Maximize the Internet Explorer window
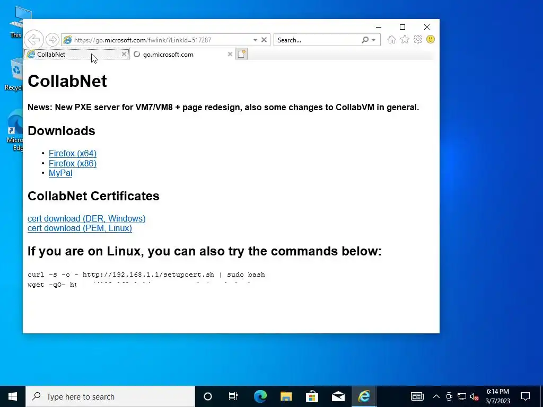This screenshot has width=543, height=407. [402, 27]
